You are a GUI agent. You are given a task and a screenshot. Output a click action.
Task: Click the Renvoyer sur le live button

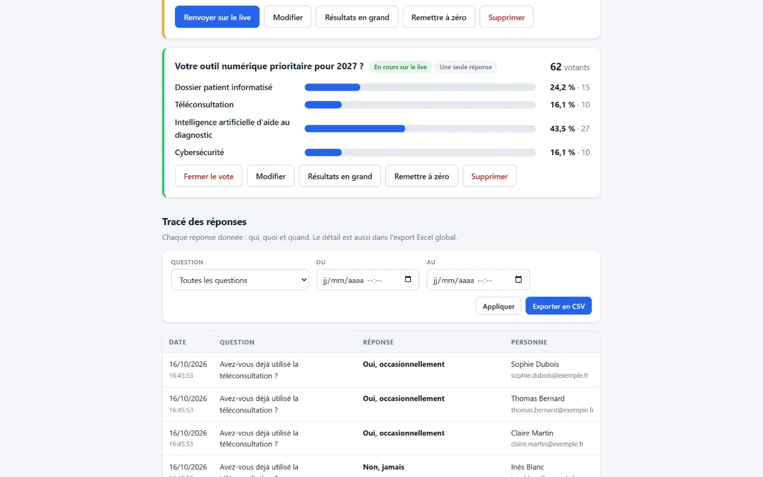point(217,17)
